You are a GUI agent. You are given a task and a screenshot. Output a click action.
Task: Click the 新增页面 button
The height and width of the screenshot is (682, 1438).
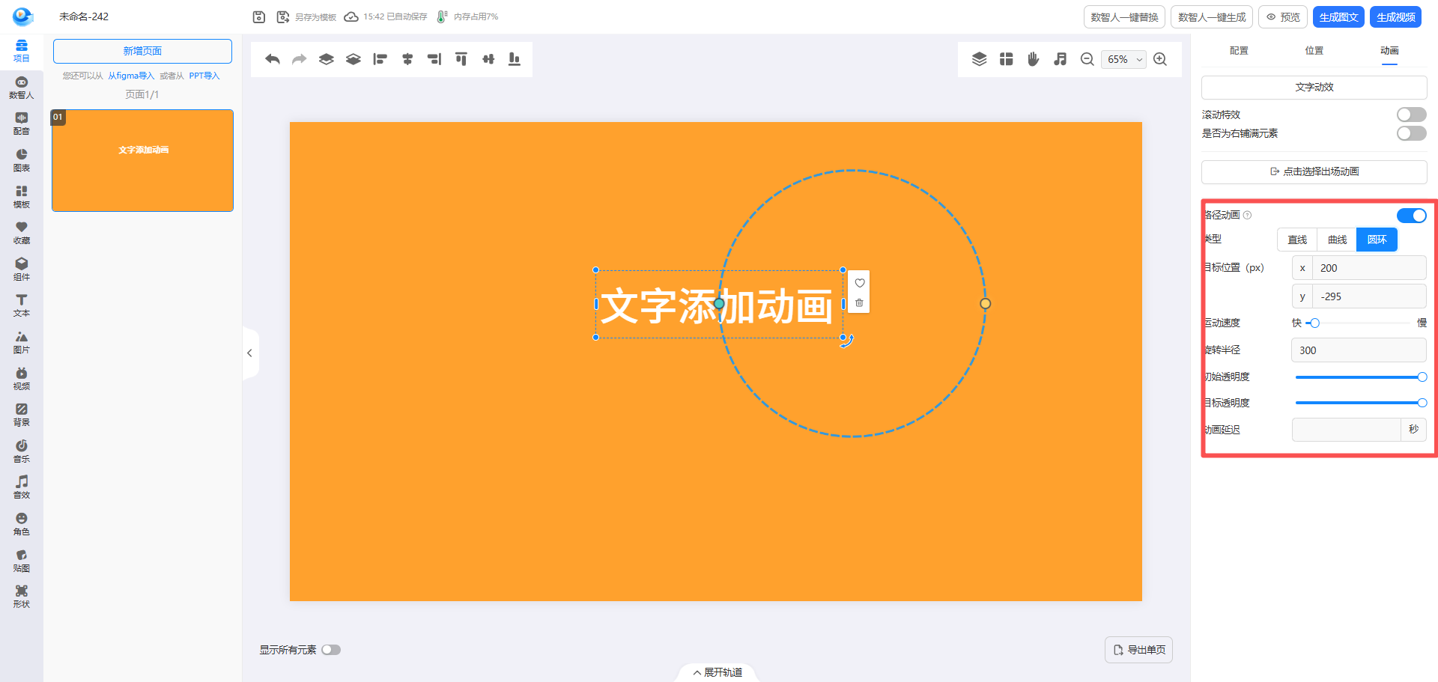coord(142,51)
